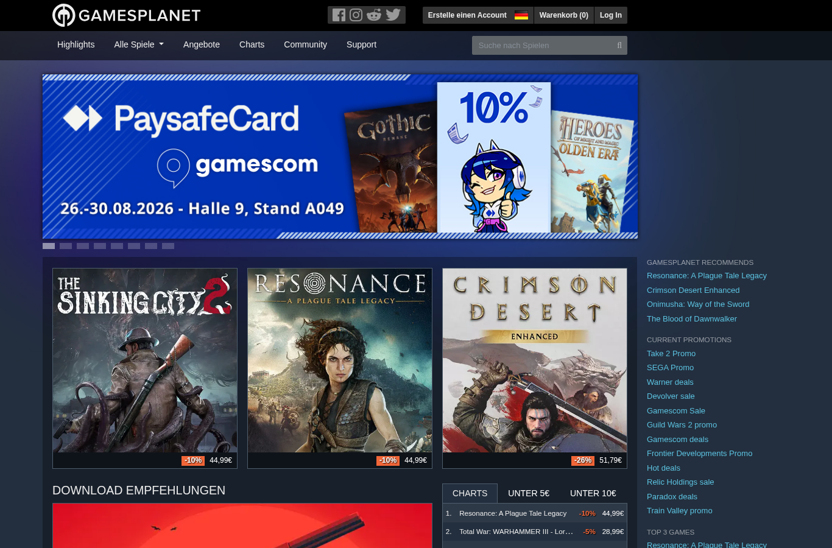Open the Warenkorb (0) cart
832x548 pixels.
(564, 15)
